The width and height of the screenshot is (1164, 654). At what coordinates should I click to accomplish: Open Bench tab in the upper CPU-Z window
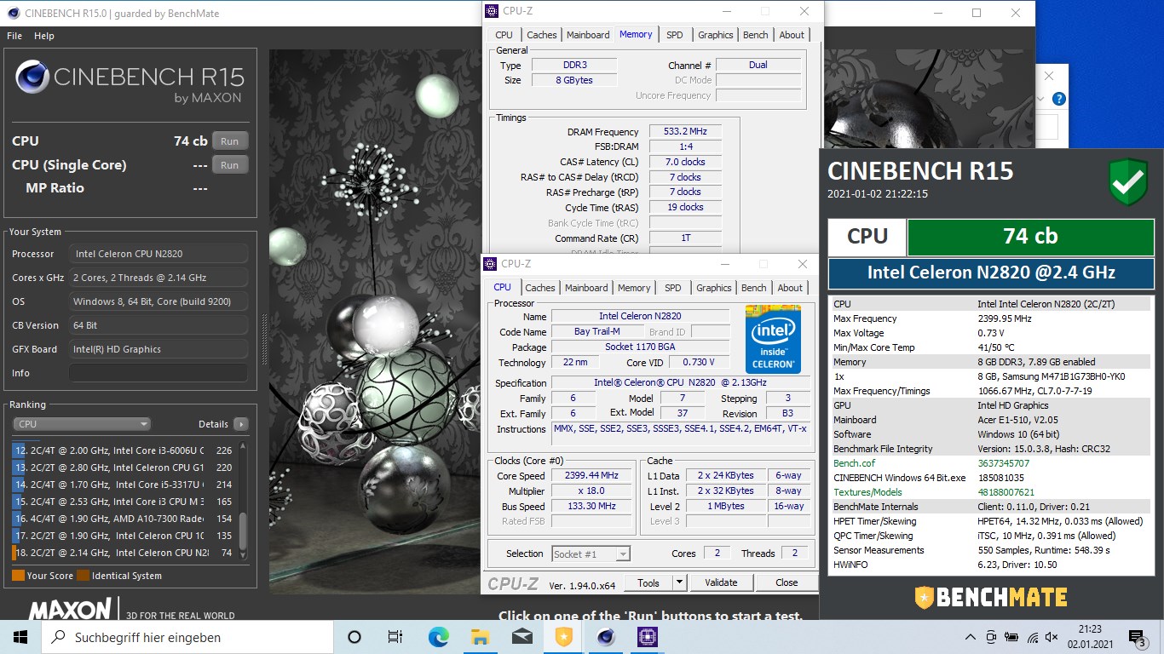click(756, 35)
